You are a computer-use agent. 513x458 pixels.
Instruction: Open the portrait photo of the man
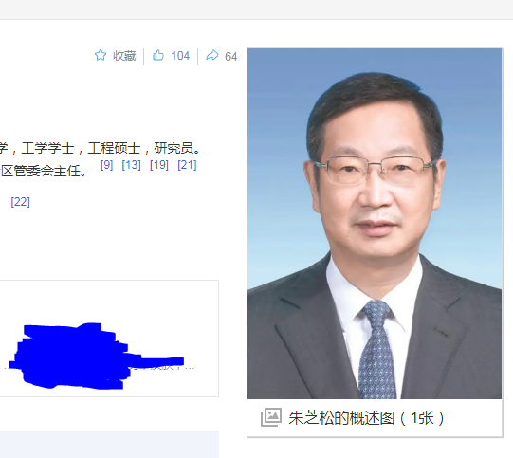click(375, 224)
